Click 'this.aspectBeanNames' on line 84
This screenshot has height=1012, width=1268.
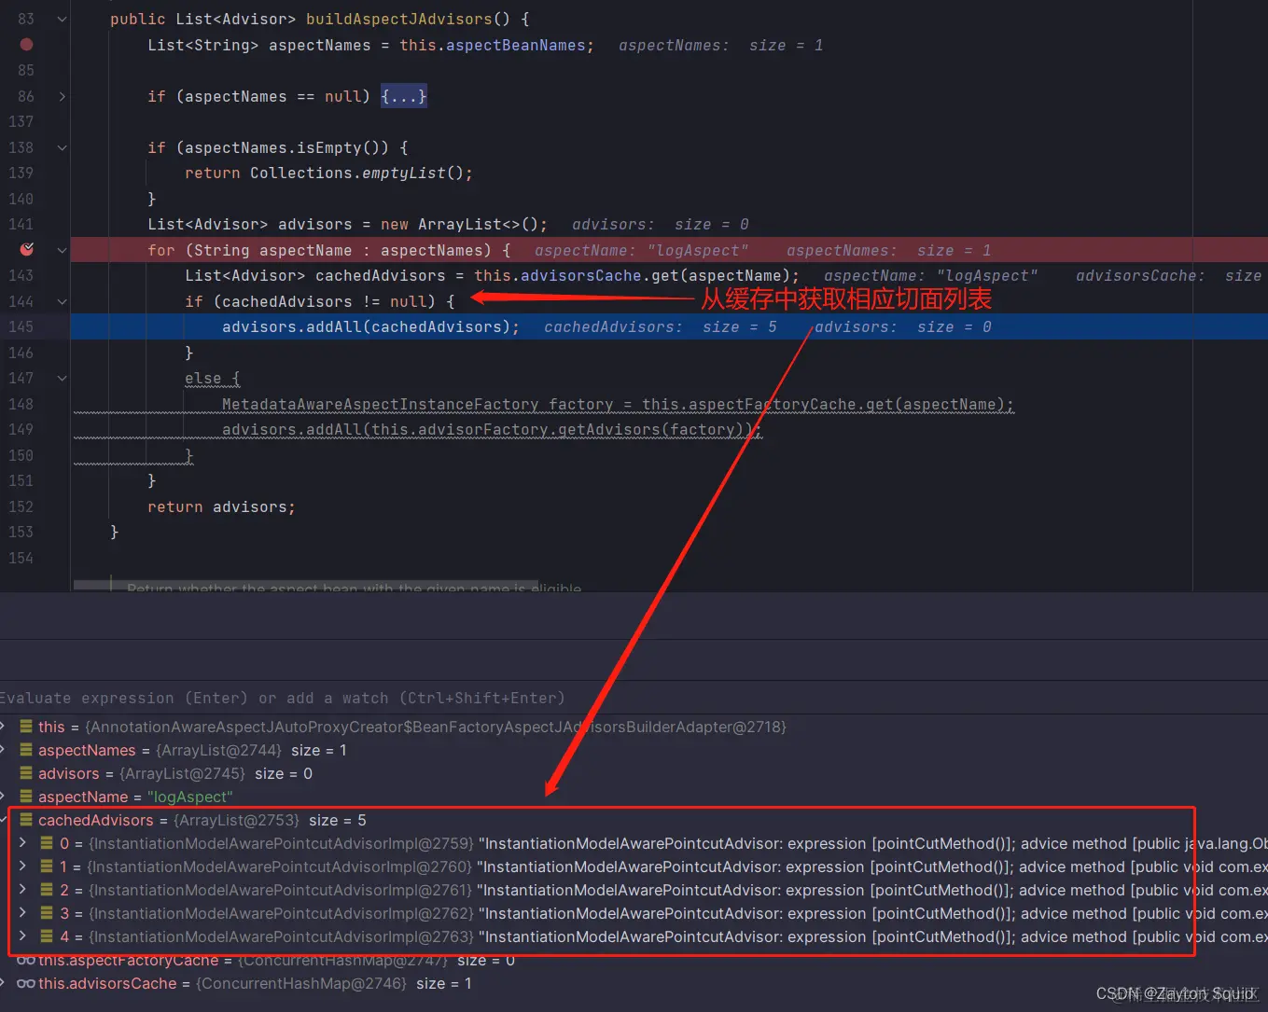pyautogui.click(x=492, y=45)
